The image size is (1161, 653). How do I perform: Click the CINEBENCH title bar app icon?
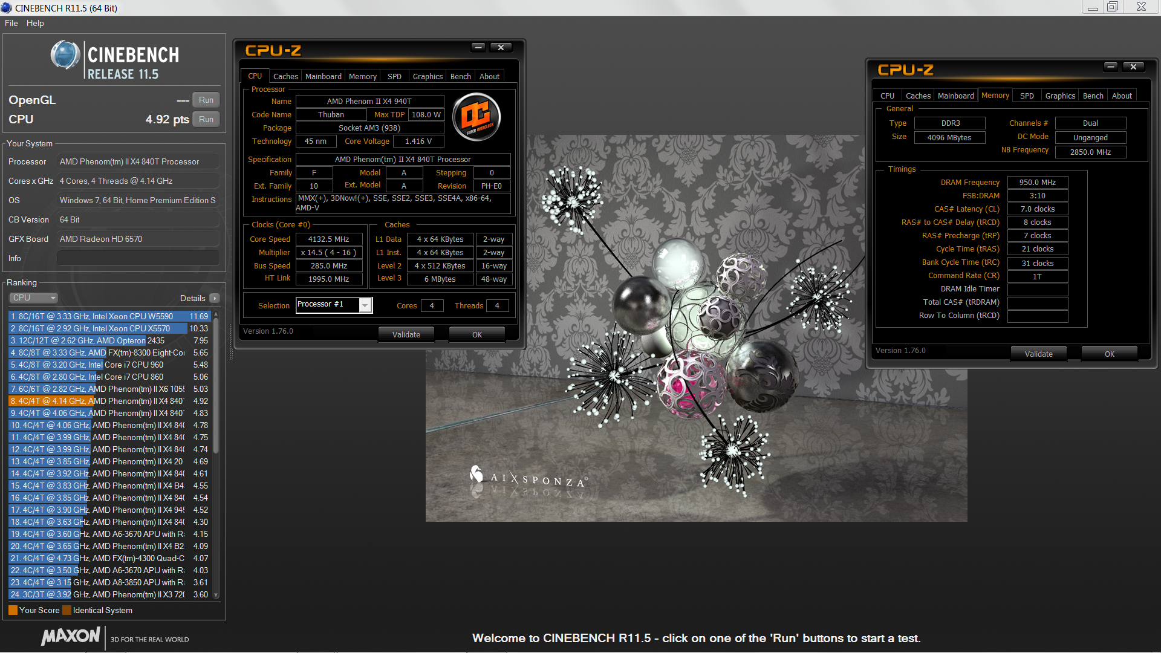coord(6,8)
